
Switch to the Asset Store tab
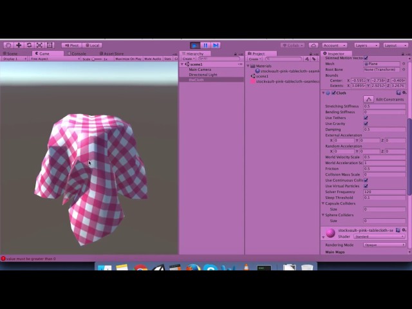pyautogui.click(x=111, y=53)
